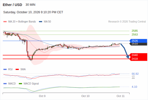148x100 pixels.
Task: Click the red 2418 support price tag
Action: point(138,59)
